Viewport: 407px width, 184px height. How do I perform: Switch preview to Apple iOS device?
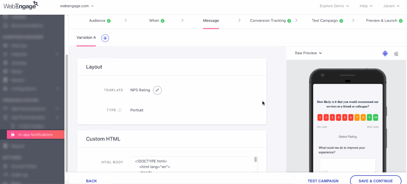[x=396, y=53]
